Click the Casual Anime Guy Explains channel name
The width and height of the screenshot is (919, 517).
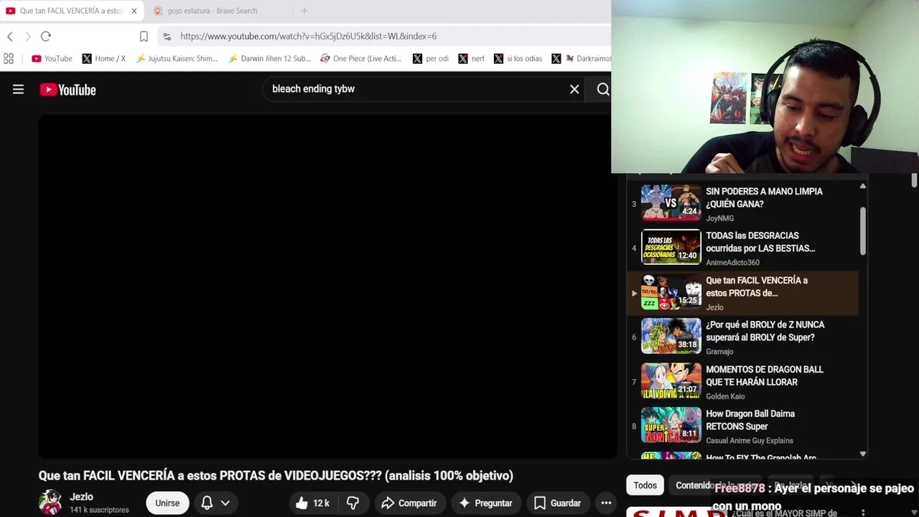(x=750, y=441)
